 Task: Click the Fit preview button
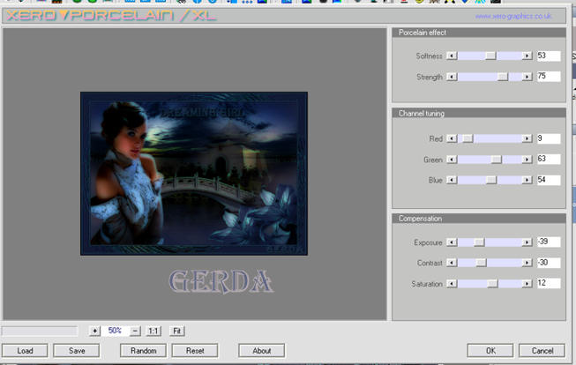click(177, 331)
